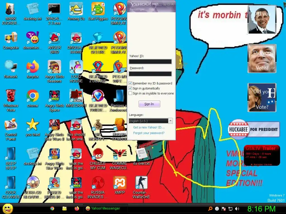Open the network tray icon

tap(230, 209)
